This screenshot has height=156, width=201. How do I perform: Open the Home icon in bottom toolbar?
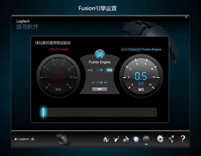[x=106, y=139]
